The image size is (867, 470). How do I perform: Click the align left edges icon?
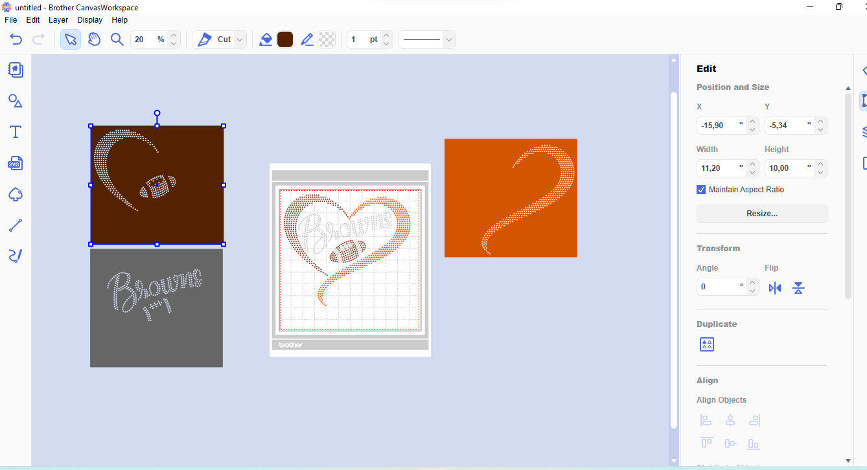coord(706,420)
